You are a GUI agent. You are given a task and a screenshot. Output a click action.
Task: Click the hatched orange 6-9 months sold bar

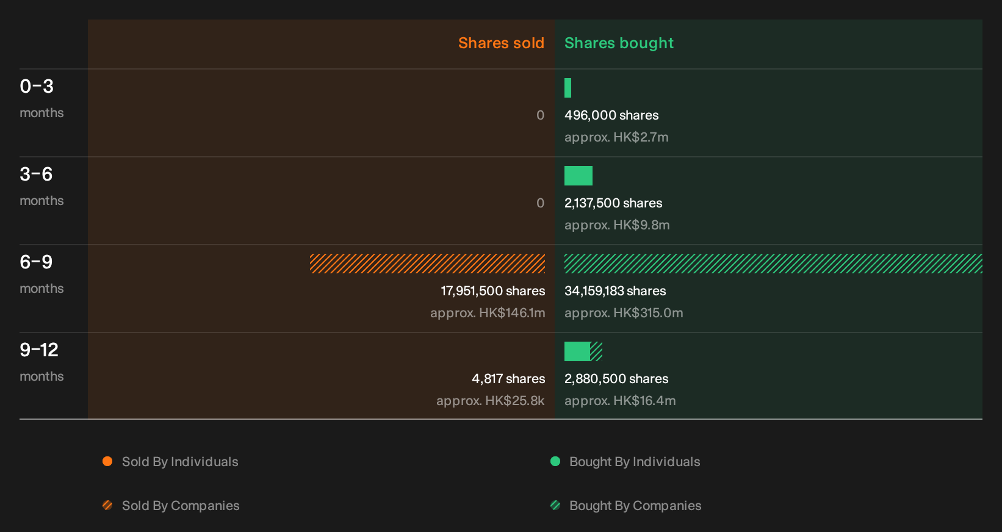(428, 264)
